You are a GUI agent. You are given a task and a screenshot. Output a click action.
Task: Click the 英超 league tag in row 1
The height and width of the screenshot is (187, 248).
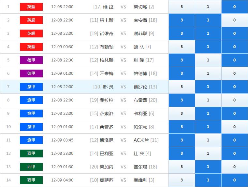coord(31,7)
